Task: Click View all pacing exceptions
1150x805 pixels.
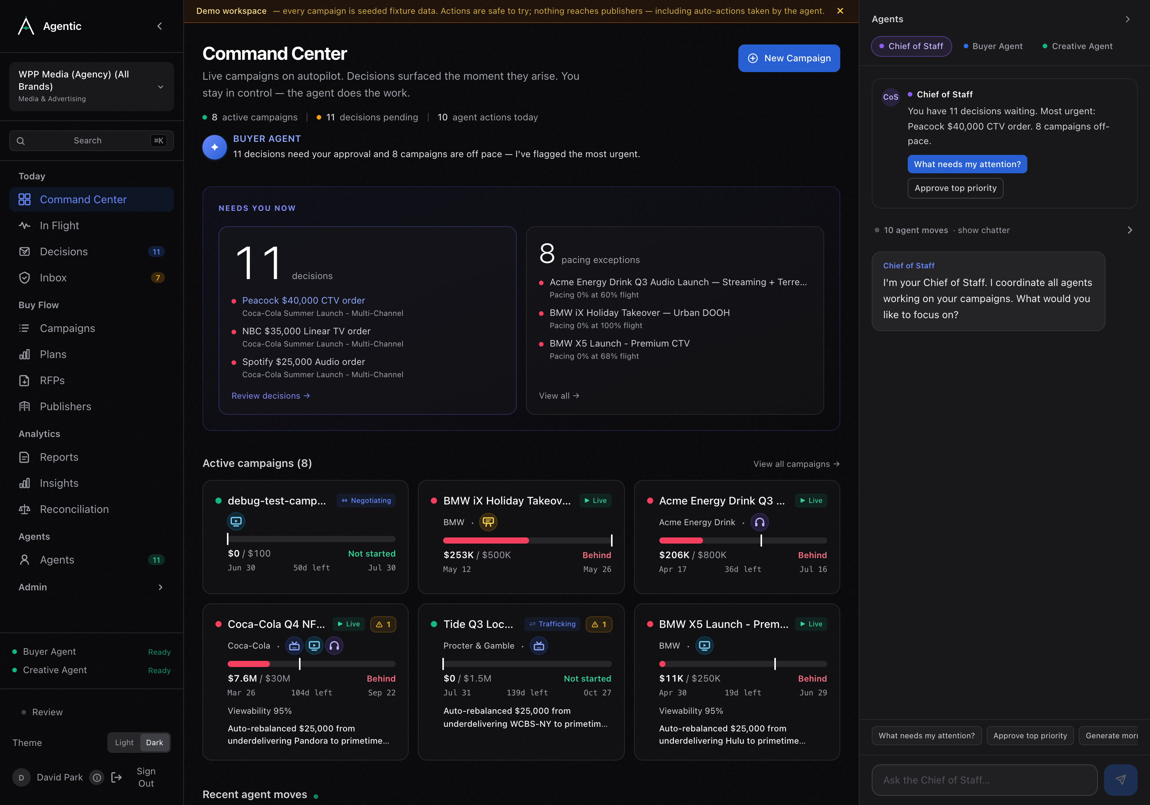Action: point(559,396)
